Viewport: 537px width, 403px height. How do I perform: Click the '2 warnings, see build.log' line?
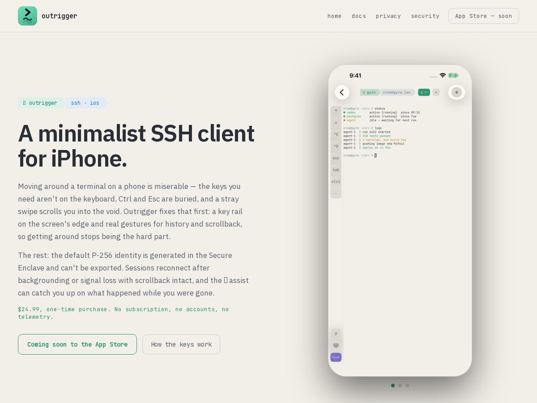point(384,140)
